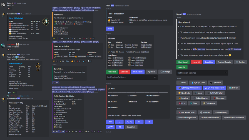Image resolution: width=249 pixels, height=140 pixels.
Task: Toggle Kitgun Riven reaction showing 19
Action: [x=68, y=131]
